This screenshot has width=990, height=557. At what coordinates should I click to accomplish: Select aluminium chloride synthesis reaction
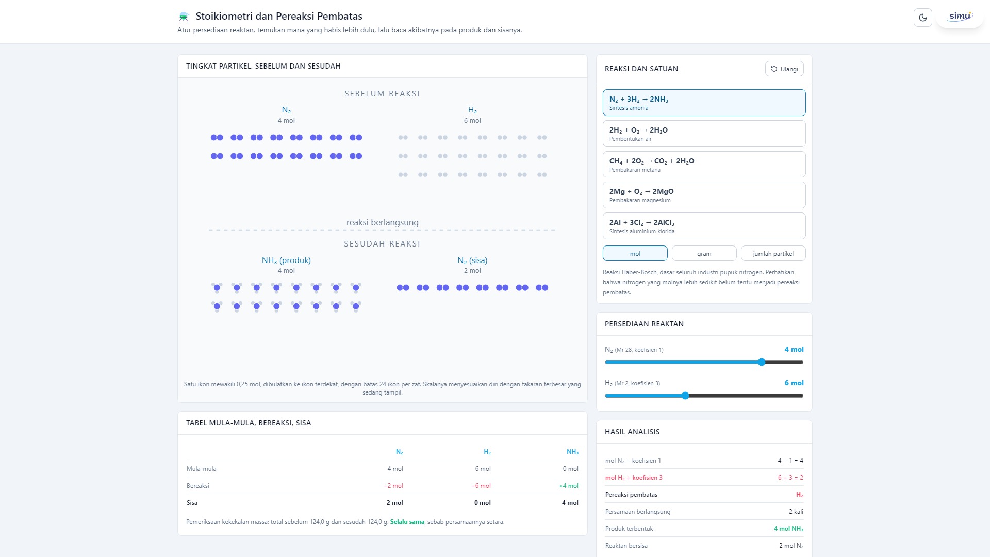(704, 226)
